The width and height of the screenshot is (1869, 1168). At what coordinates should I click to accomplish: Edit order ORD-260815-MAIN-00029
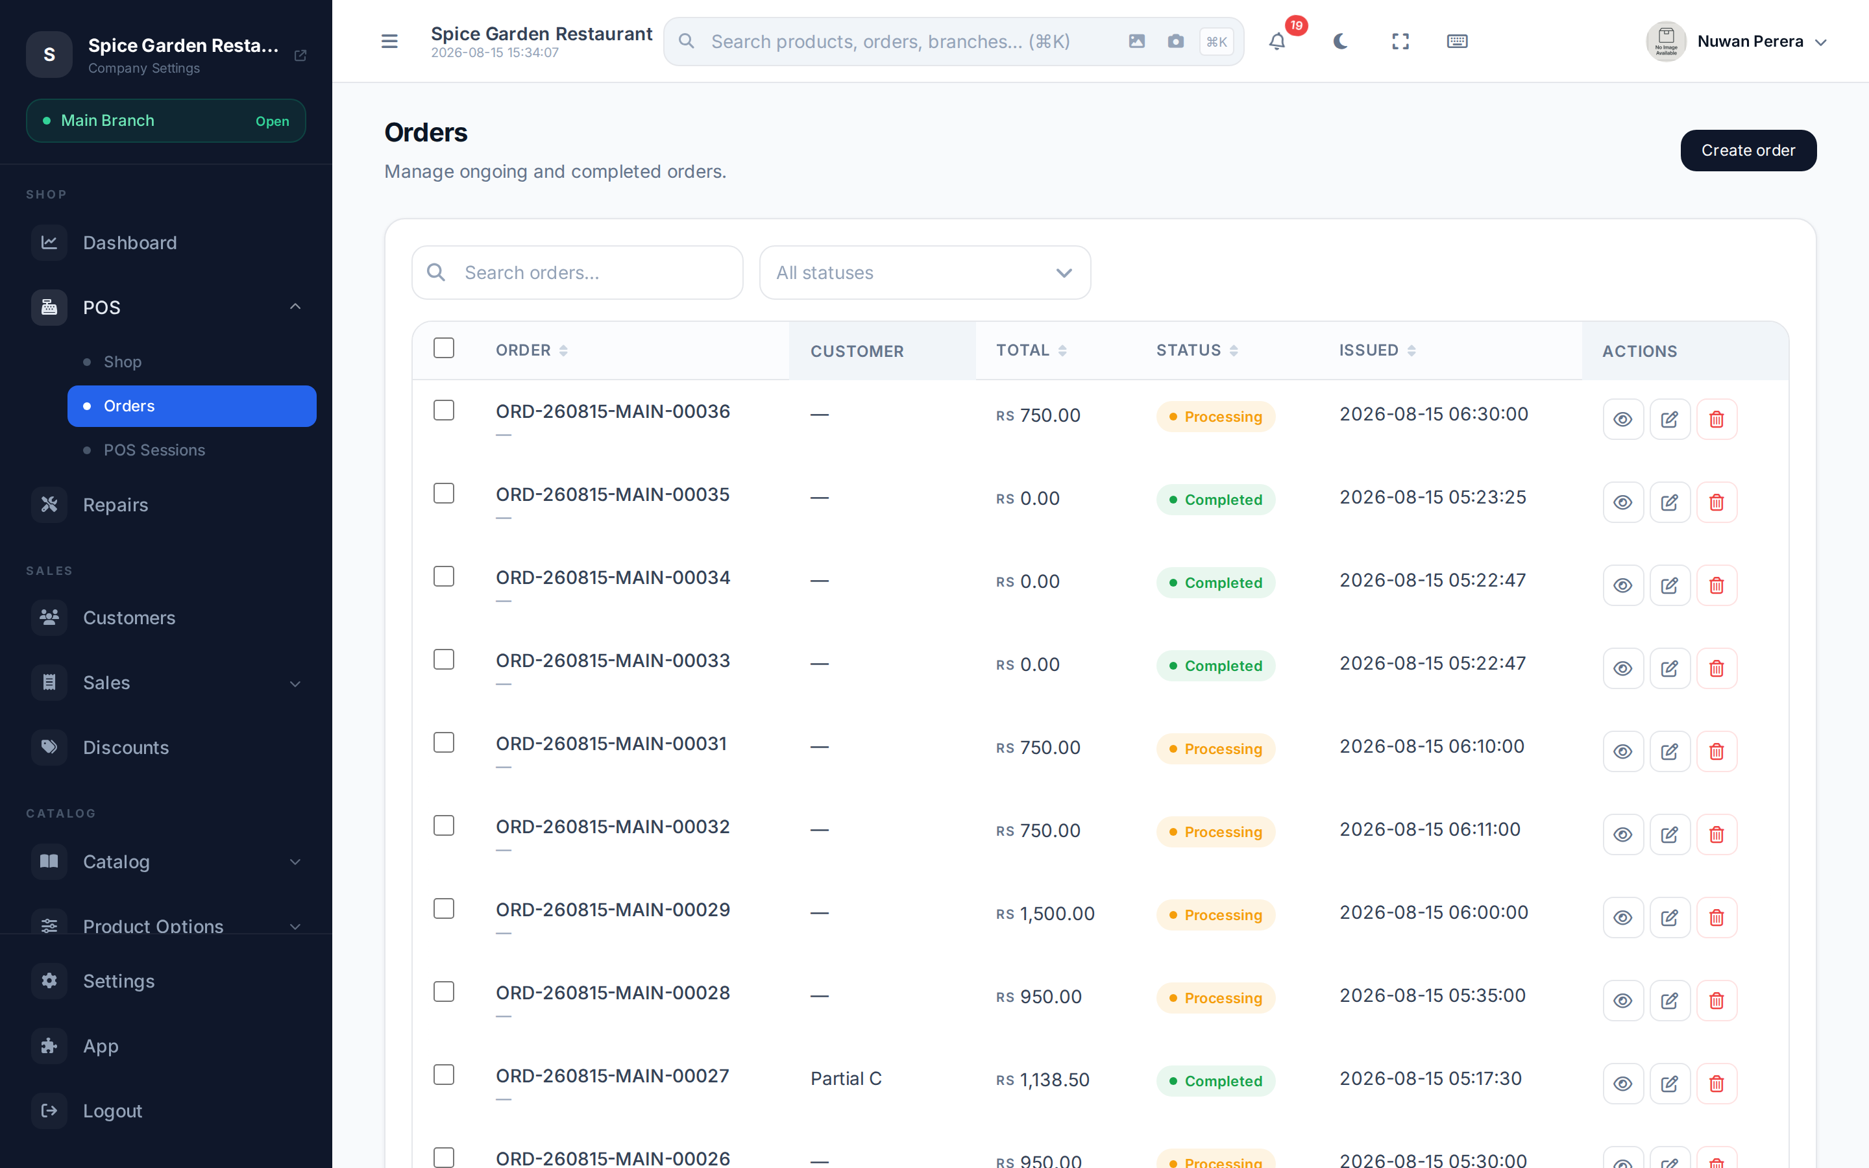pos(1670,917)
